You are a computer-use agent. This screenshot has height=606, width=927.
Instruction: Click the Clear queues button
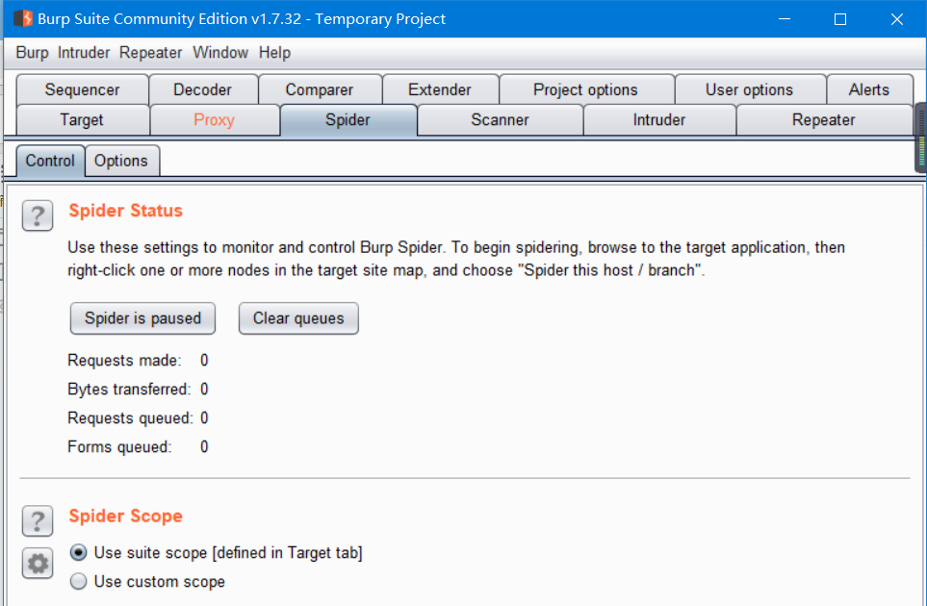tap(298, 318)
